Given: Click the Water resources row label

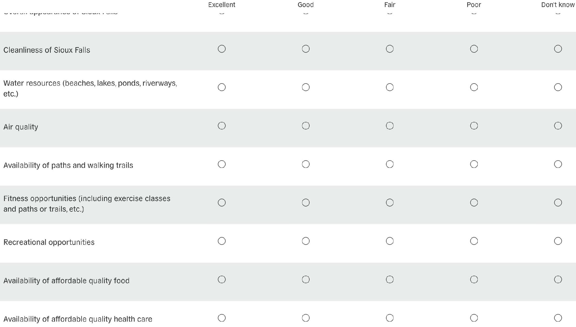Looking at the screenshot, I should pos(90,88).
